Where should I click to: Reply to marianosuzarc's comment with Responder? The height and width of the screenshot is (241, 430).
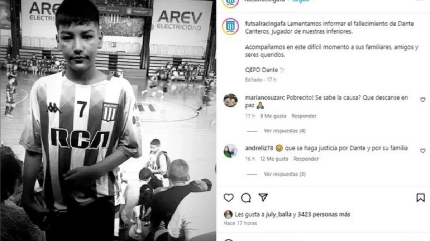(304, 116)
